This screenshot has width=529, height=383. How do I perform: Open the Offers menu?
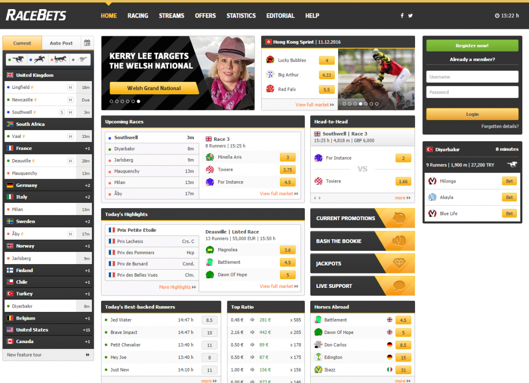click(x=205, y=15)
